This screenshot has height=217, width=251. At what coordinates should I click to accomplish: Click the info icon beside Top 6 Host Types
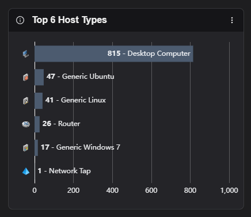click(x=20, y=20)
